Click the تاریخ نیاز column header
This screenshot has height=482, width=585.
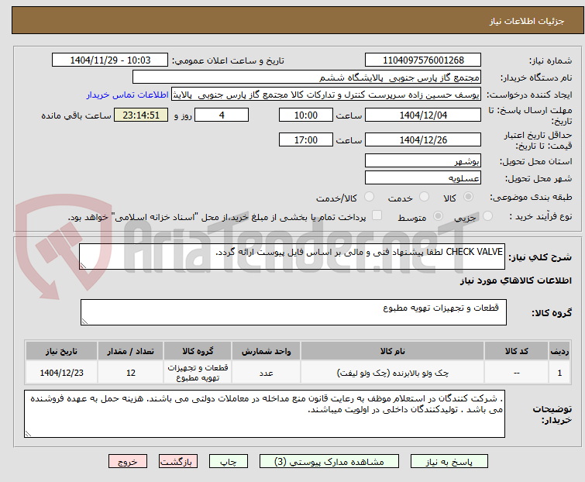pos(61,351)
